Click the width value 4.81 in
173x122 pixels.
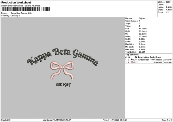tap(169, 10)
